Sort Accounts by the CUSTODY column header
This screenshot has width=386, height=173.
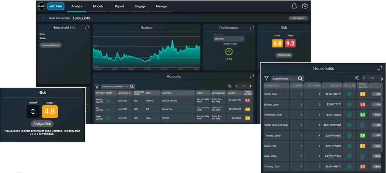pyautogui.click(x=178, y=93)
